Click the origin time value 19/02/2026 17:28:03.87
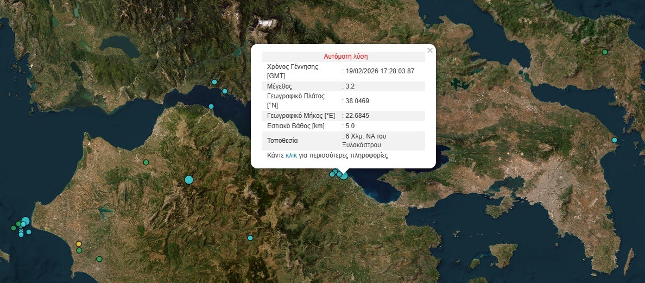The image size is (645, 283). click(x=380, y=71)
